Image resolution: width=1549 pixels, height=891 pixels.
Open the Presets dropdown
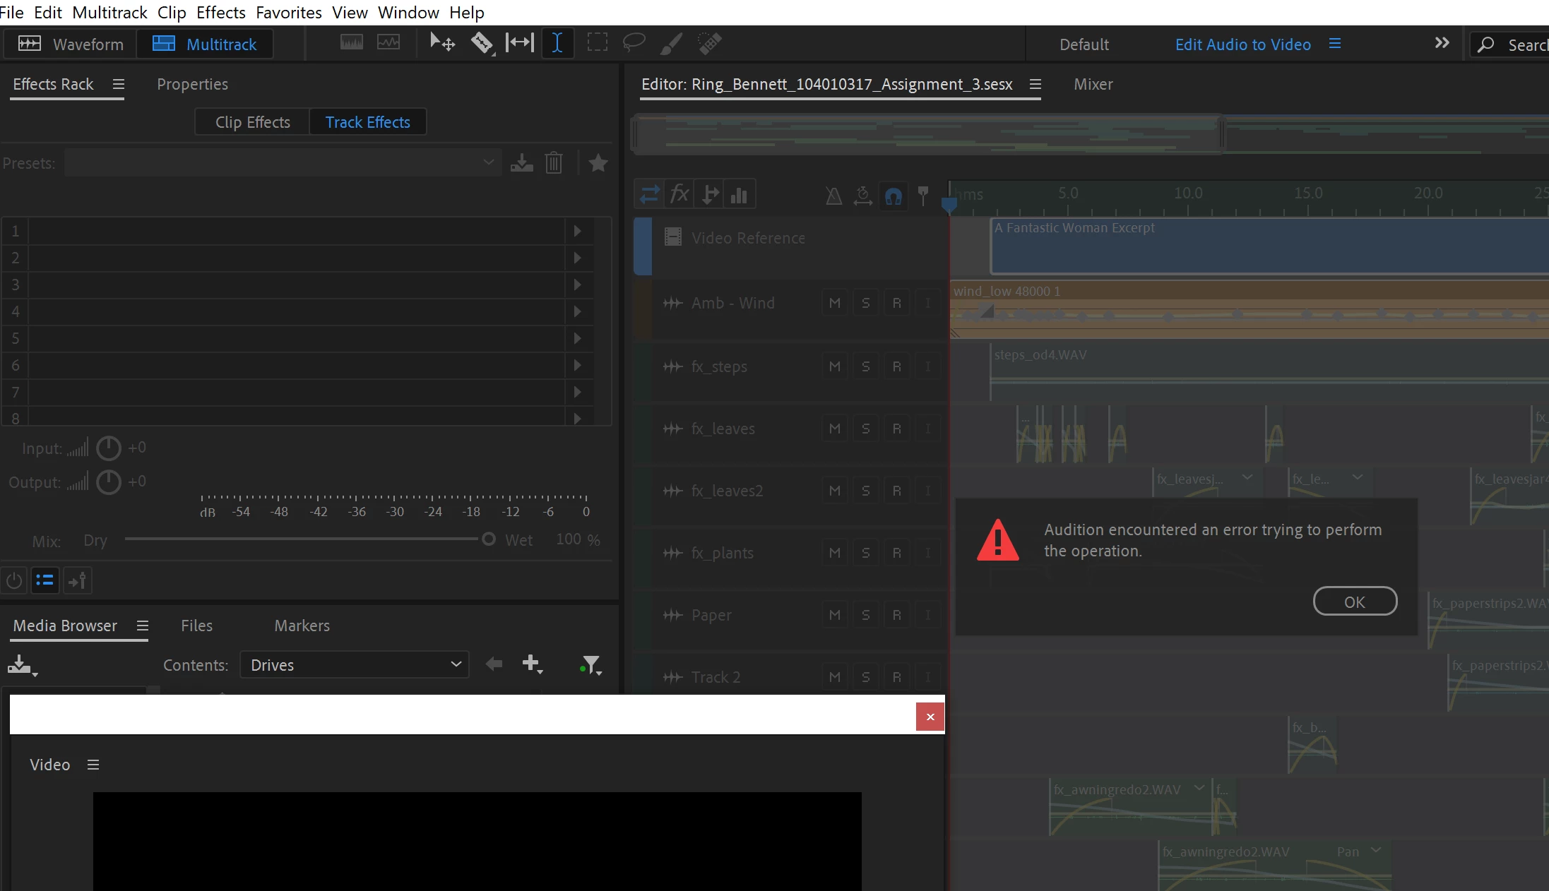pos(283,163)
